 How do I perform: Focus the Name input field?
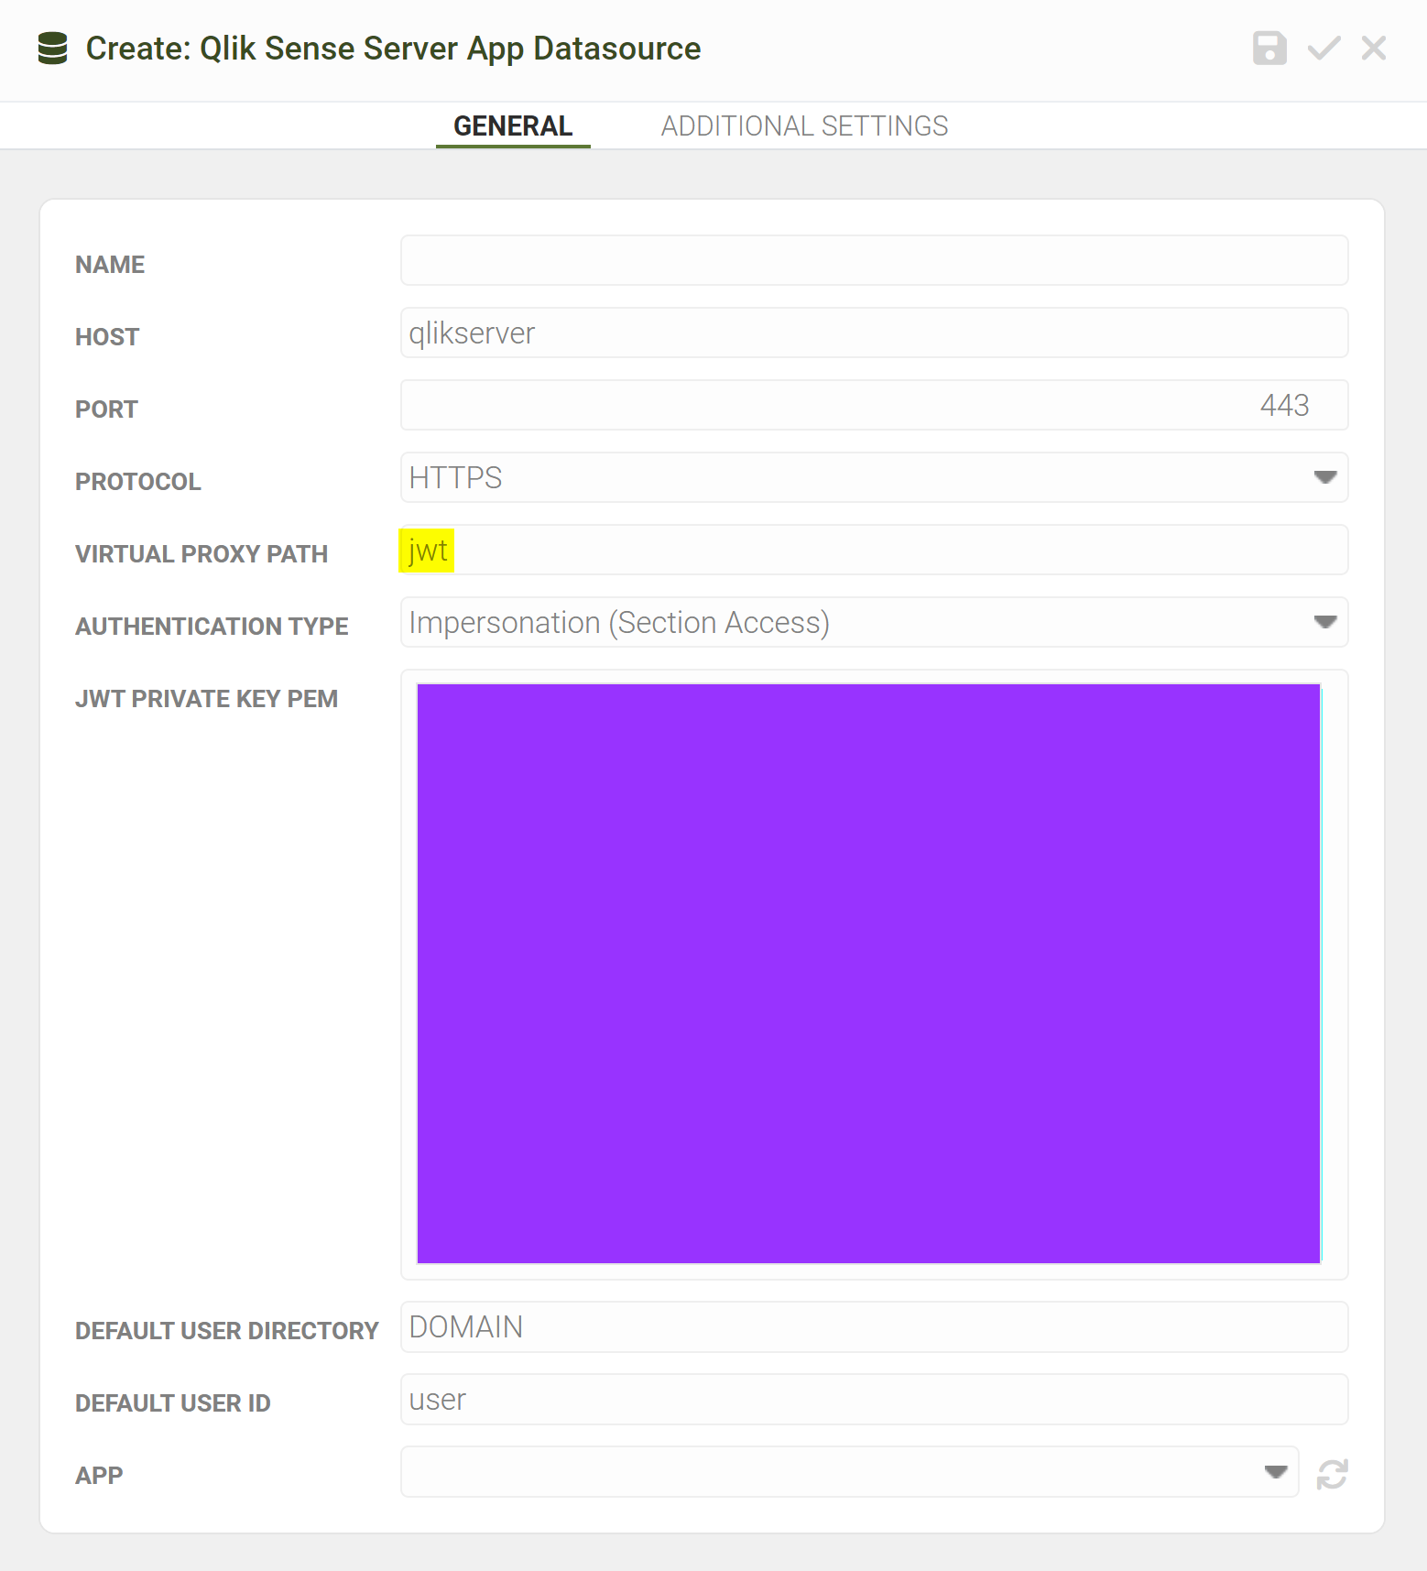tap(874, 260)
